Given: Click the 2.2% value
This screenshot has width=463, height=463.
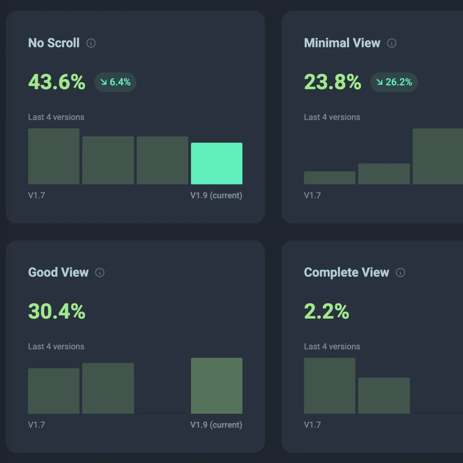Looking at the screenshot, I should tap(326, 311).
